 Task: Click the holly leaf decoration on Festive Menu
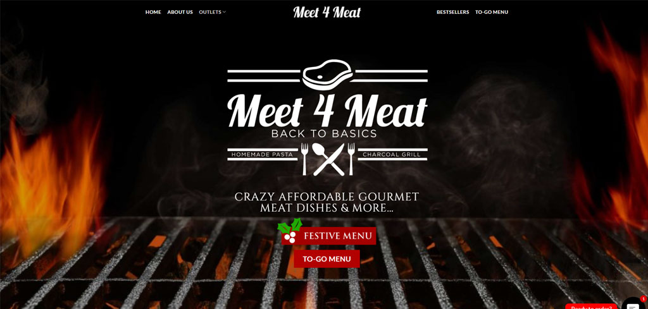pyautogui.click(x=290, y=227)
